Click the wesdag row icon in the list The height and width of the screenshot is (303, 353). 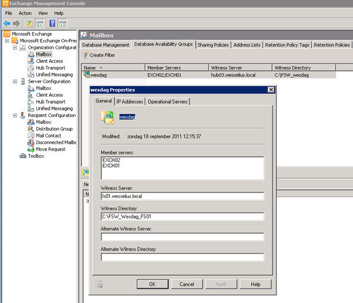coord(86,75)
